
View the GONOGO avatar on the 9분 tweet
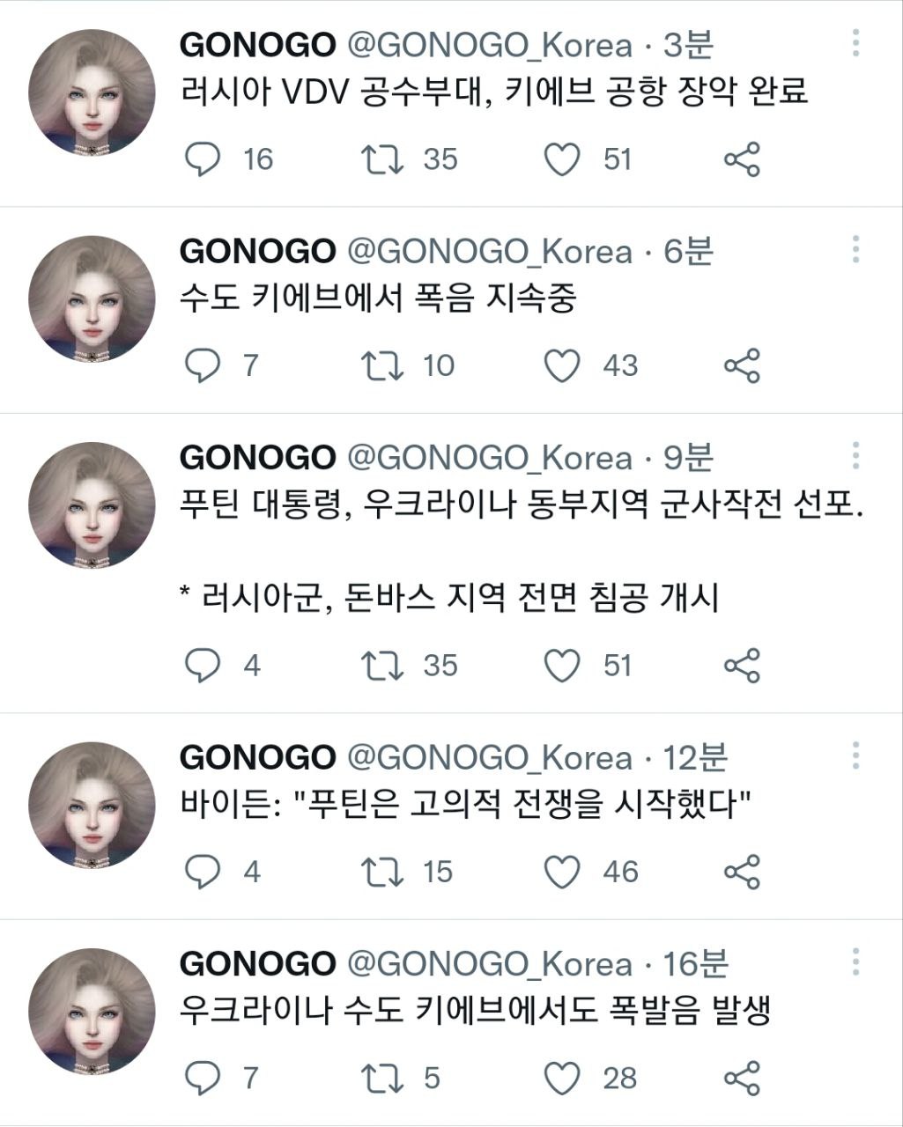point(92,505)
